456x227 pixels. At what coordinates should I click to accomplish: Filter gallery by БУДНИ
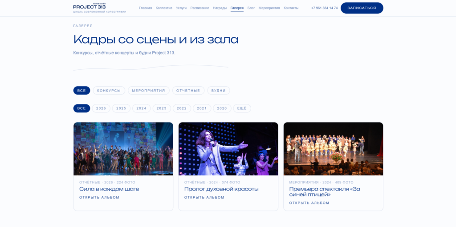pyautogui.click(x=218, y=91)
